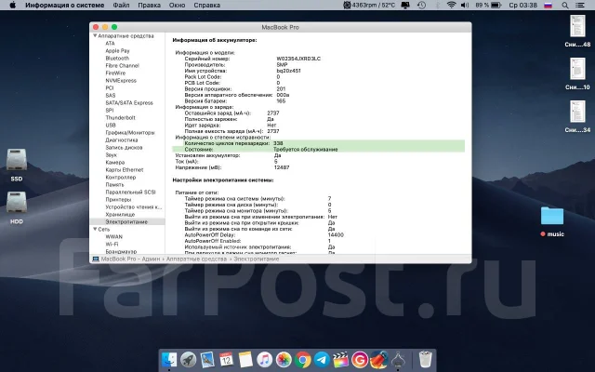Click the Ср 03:38 clock

tap(522, 5)
